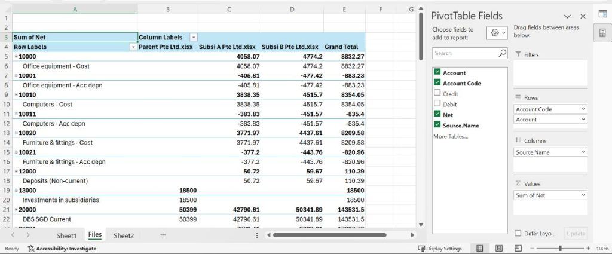The image size is (612, 254).
Task: Open the Source.Name field dropdown in Columns
Action: [x=583, y=152]
